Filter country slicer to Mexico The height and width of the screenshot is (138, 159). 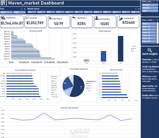point(150,8)
